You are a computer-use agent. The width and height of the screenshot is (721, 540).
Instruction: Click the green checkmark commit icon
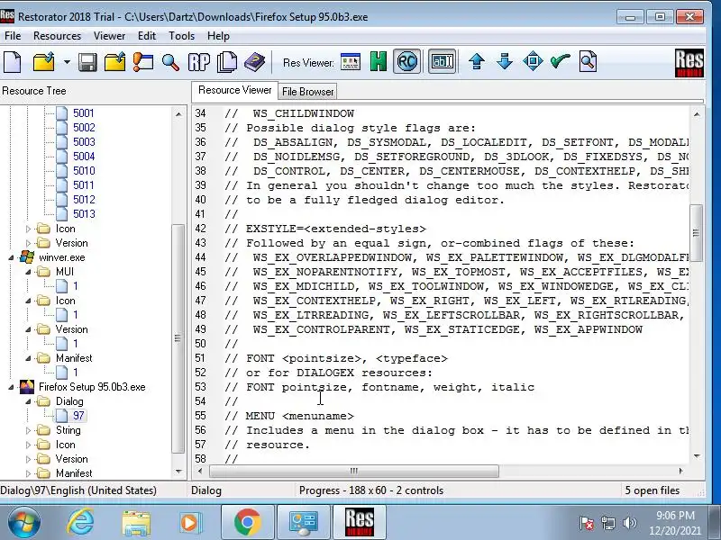pos(560,61)
